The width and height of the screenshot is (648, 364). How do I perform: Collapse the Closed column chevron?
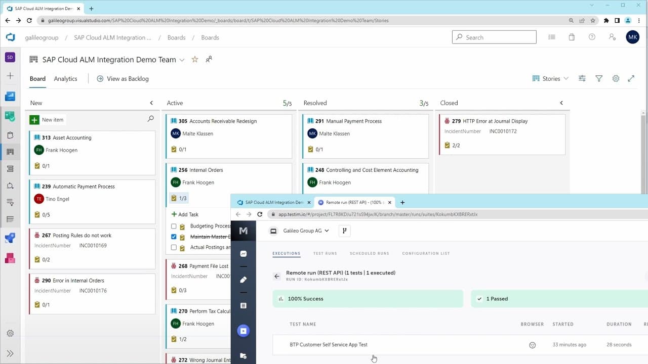click(x=561, y=103)
